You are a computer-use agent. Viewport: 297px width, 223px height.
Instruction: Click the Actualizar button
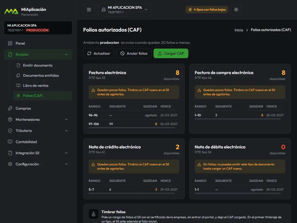click(99, 53)
